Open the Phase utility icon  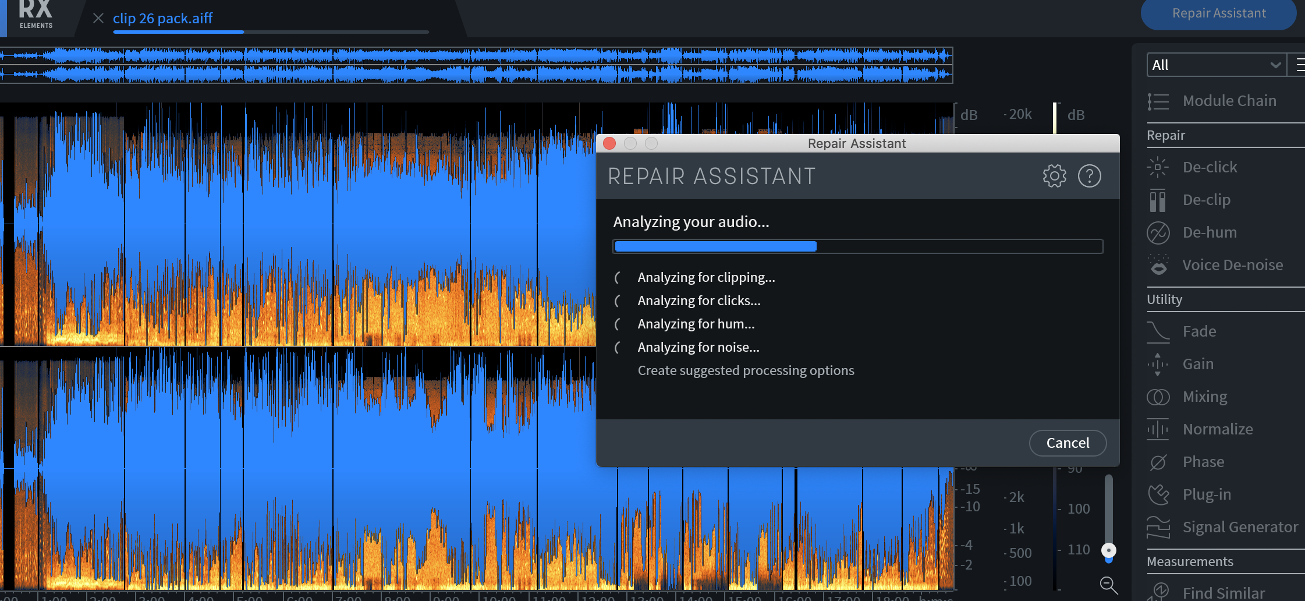1158,462
